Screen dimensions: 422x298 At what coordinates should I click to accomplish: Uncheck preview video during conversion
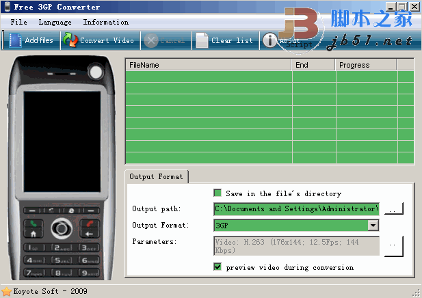point(217,267)
